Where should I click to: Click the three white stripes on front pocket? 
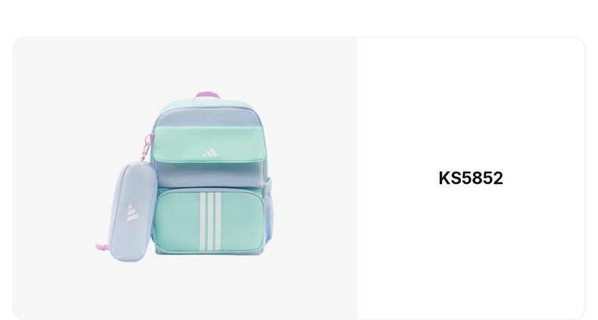(210, 222)
